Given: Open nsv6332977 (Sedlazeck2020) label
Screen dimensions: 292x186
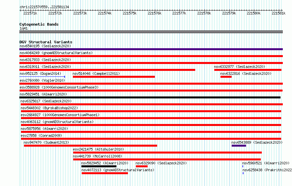Looking at the screenshot, I should (240, 67).
